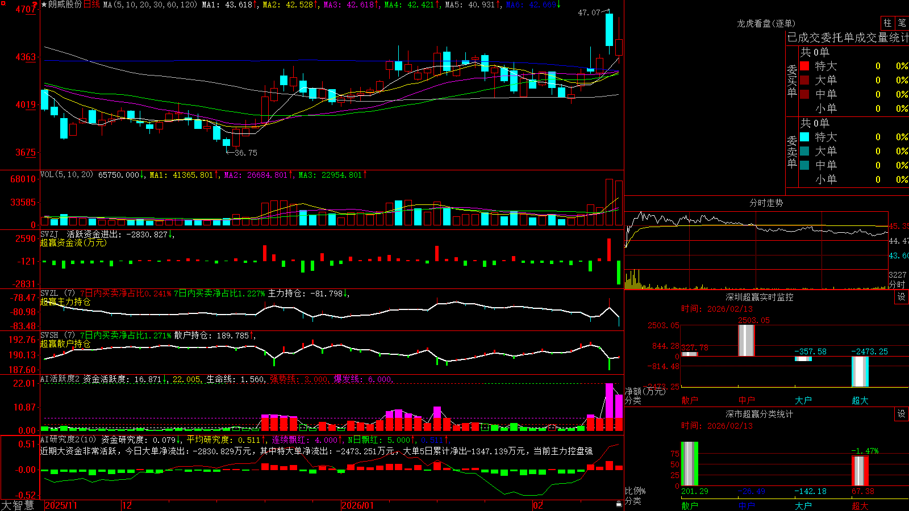The image size is (909, 511).
Task: Click the 2026/01 date marker
Action: coord(358,505)
